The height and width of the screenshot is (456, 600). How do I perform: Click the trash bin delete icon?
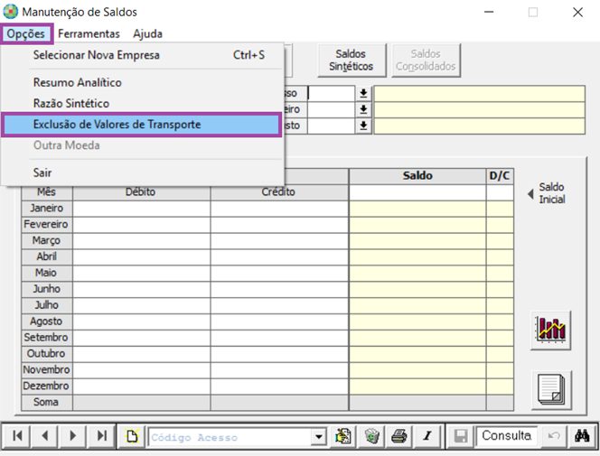click(371, 436)
